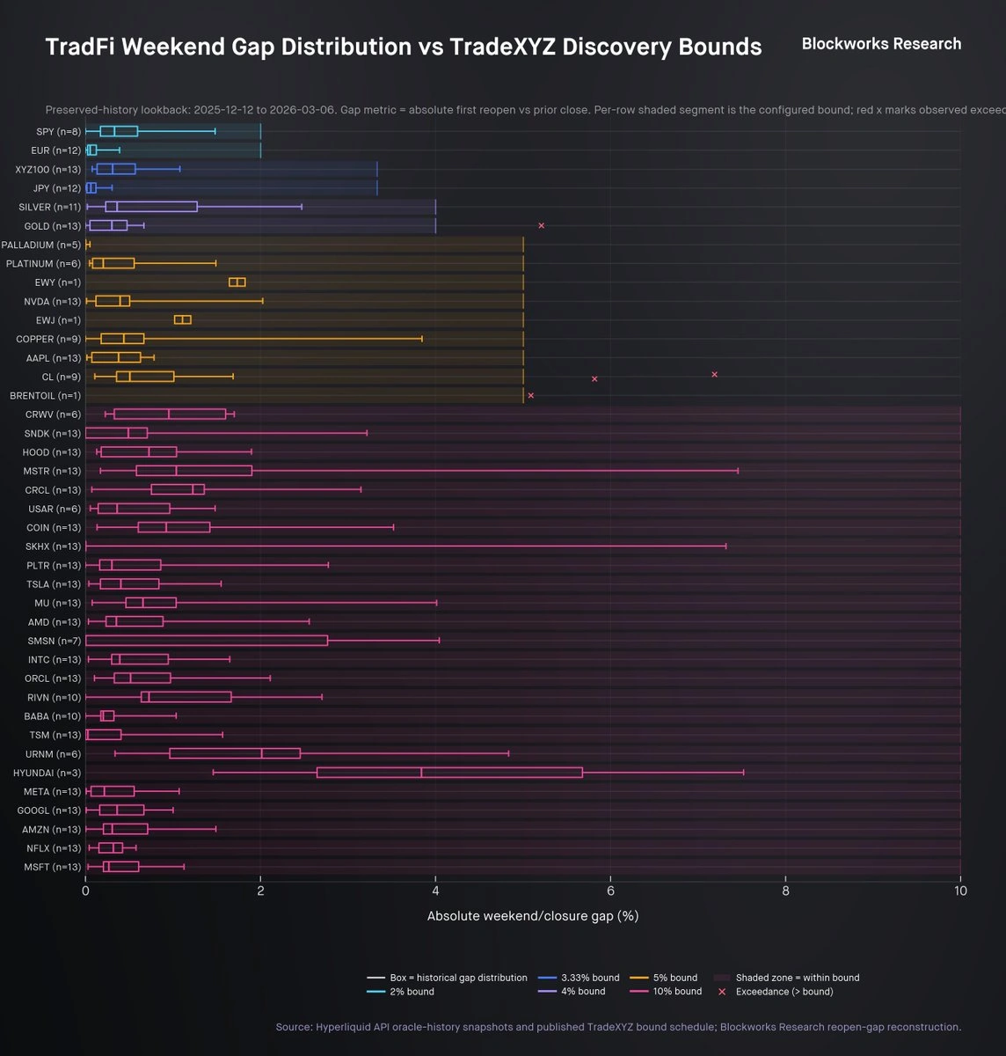Select the 'COIN (n=13)' row label
This screenshot has width=1006, height=1056.
pyautogui.click(x=54, y=528)
